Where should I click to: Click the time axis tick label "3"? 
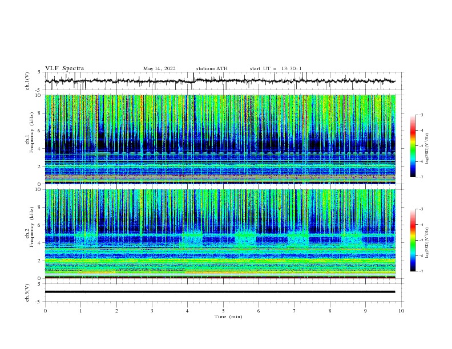[152, 311]
